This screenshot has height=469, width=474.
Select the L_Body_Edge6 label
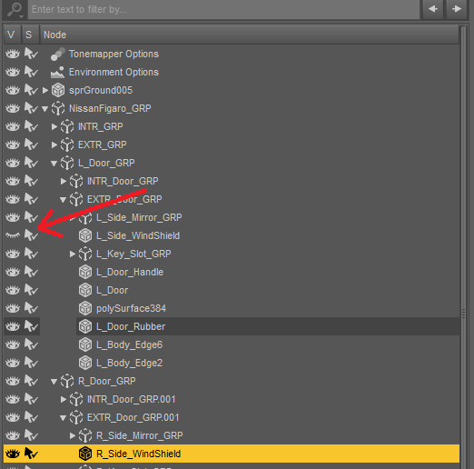[129, 344]
